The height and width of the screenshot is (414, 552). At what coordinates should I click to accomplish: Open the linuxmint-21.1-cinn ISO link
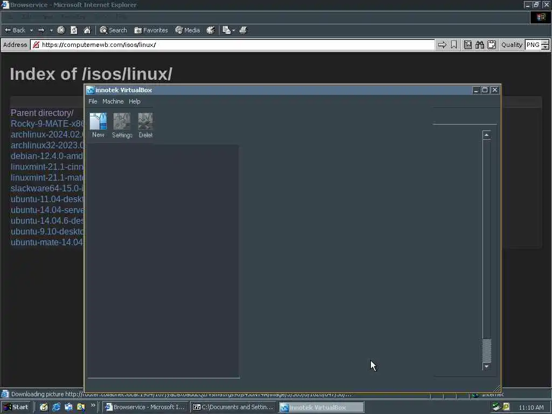47,167
